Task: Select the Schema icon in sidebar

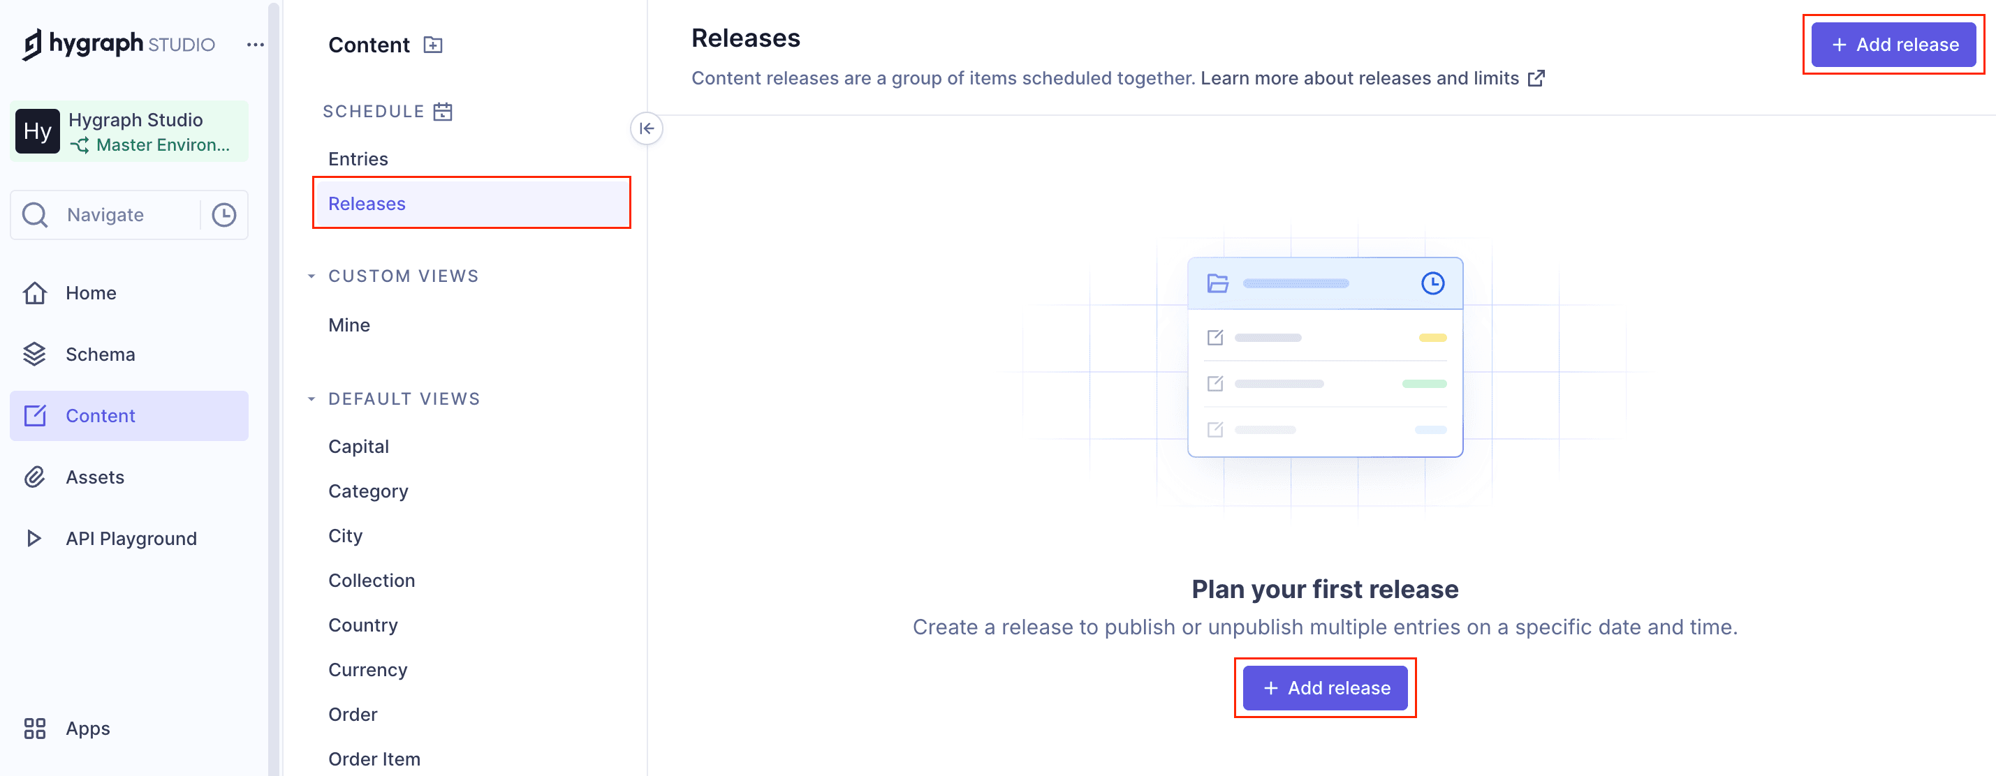Action: (36, 354)
